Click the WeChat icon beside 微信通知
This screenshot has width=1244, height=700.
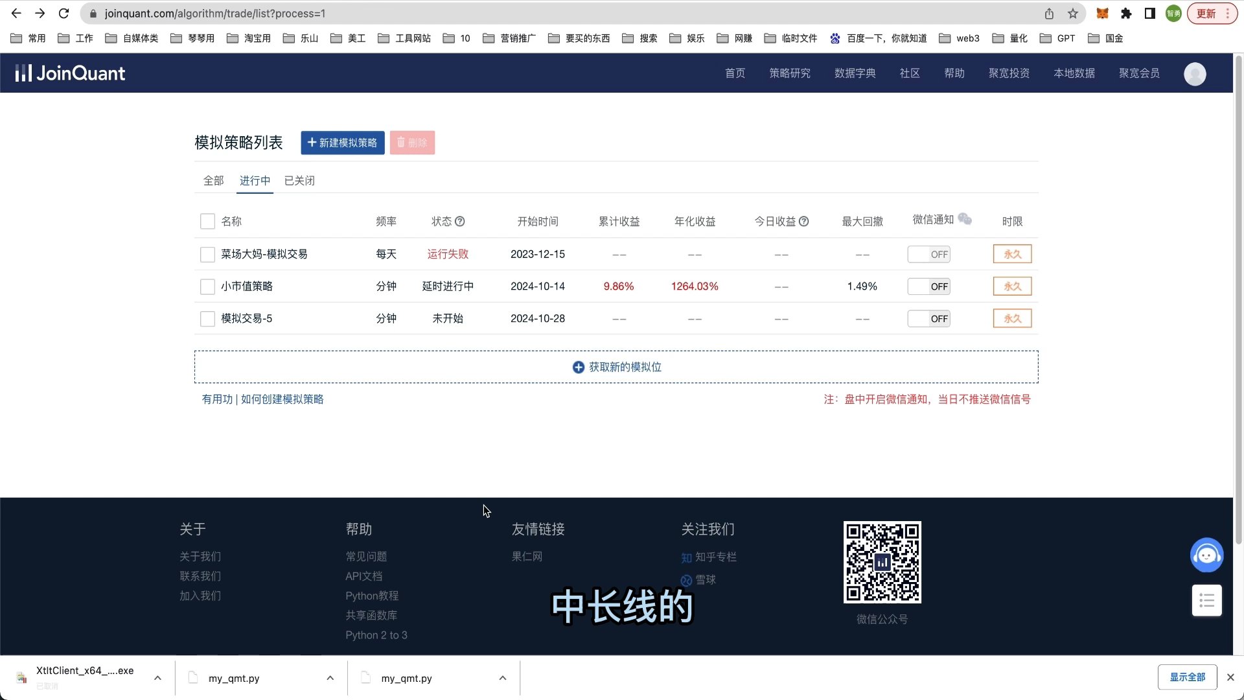pos(965,219)
